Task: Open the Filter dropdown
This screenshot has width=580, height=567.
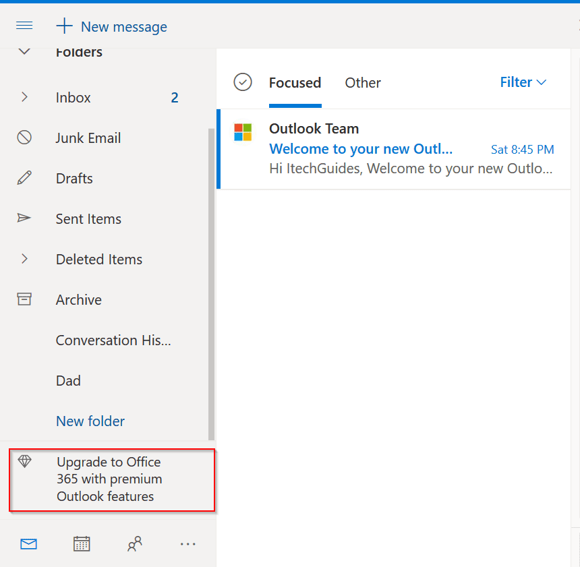Action: [x=523, y=82]
